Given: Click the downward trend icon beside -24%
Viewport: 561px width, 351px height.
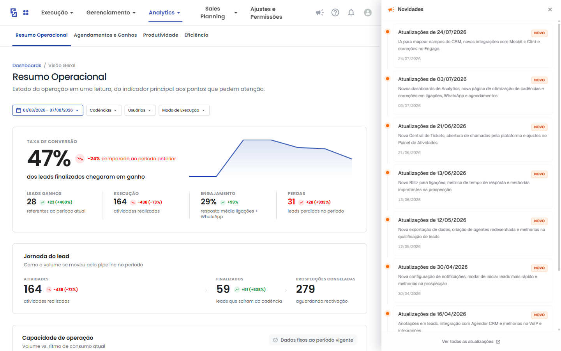Looking at the screenshot, I should click(80, 159).
